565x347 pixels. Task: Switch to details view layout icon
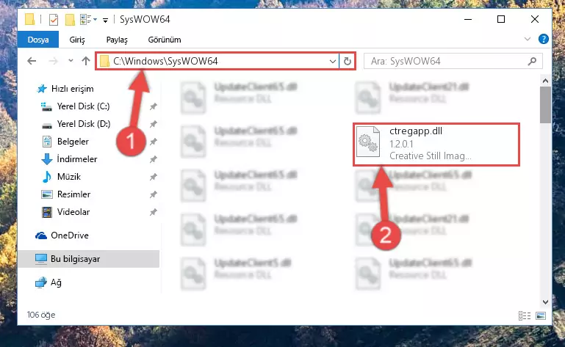(x=525, y=315)
